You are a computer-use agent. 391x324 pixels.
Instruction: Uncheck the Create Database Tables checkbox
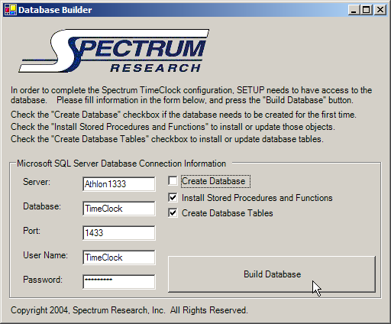(173, 213)
